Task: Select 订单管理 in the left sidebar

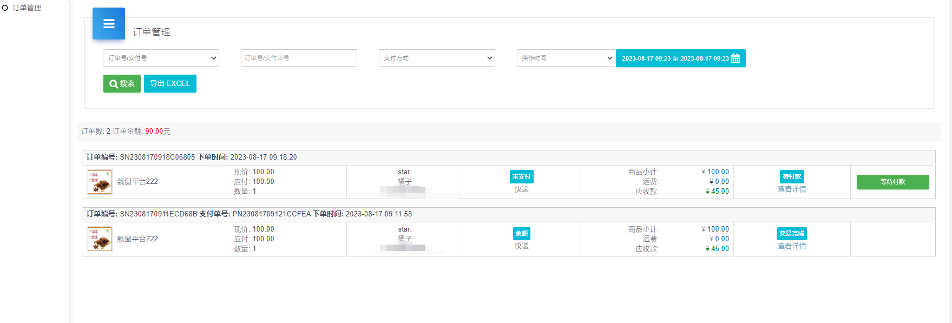Action: [27, 8]
